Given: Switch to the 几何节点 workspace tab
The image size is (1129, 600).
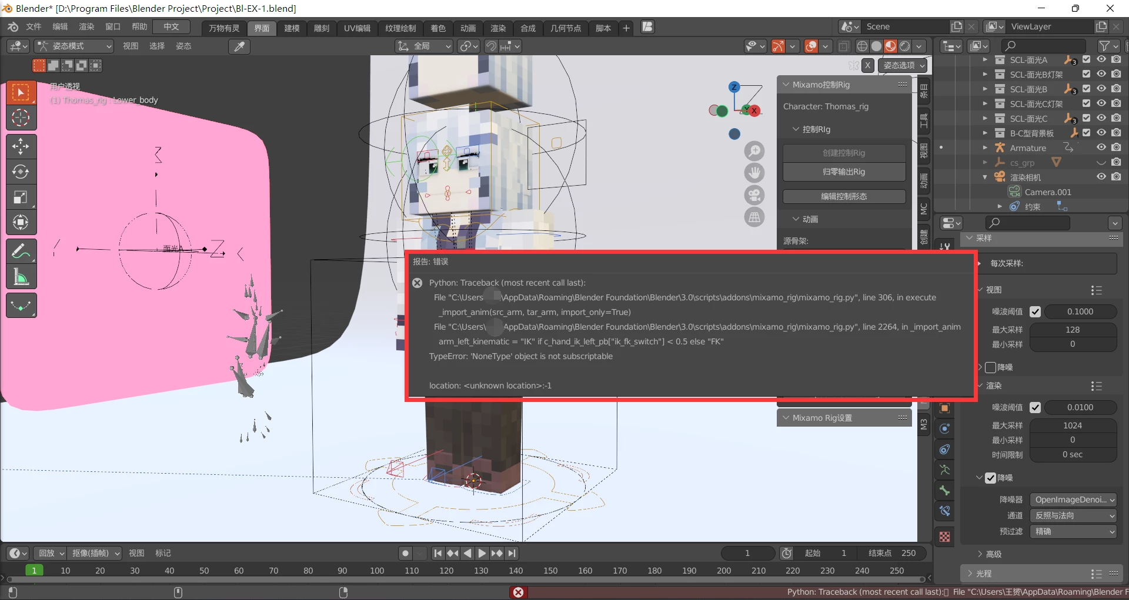Looking at the screenshot, I should pos(566,28).
